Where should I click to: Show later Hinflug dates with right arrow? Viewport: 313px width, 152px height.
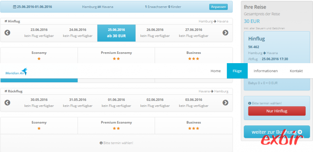click(x=225, y=33)
